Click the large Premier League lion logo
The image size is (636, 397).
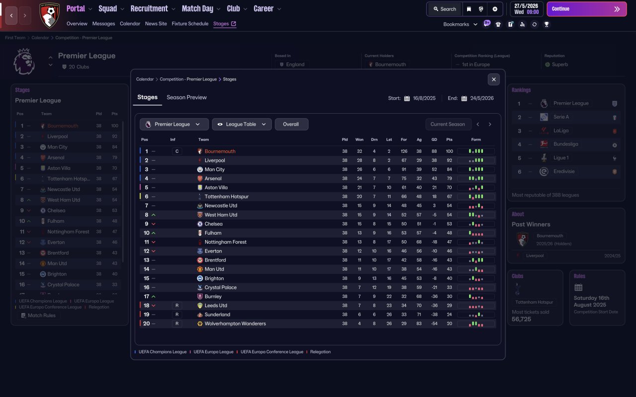click(24, 61)
